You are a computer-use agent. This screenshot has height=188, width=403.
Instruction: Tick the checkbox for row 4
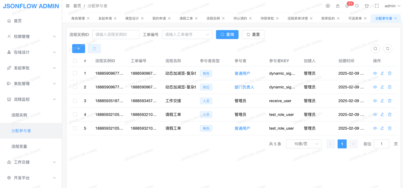pyautogui.click(x=75, y=114)
